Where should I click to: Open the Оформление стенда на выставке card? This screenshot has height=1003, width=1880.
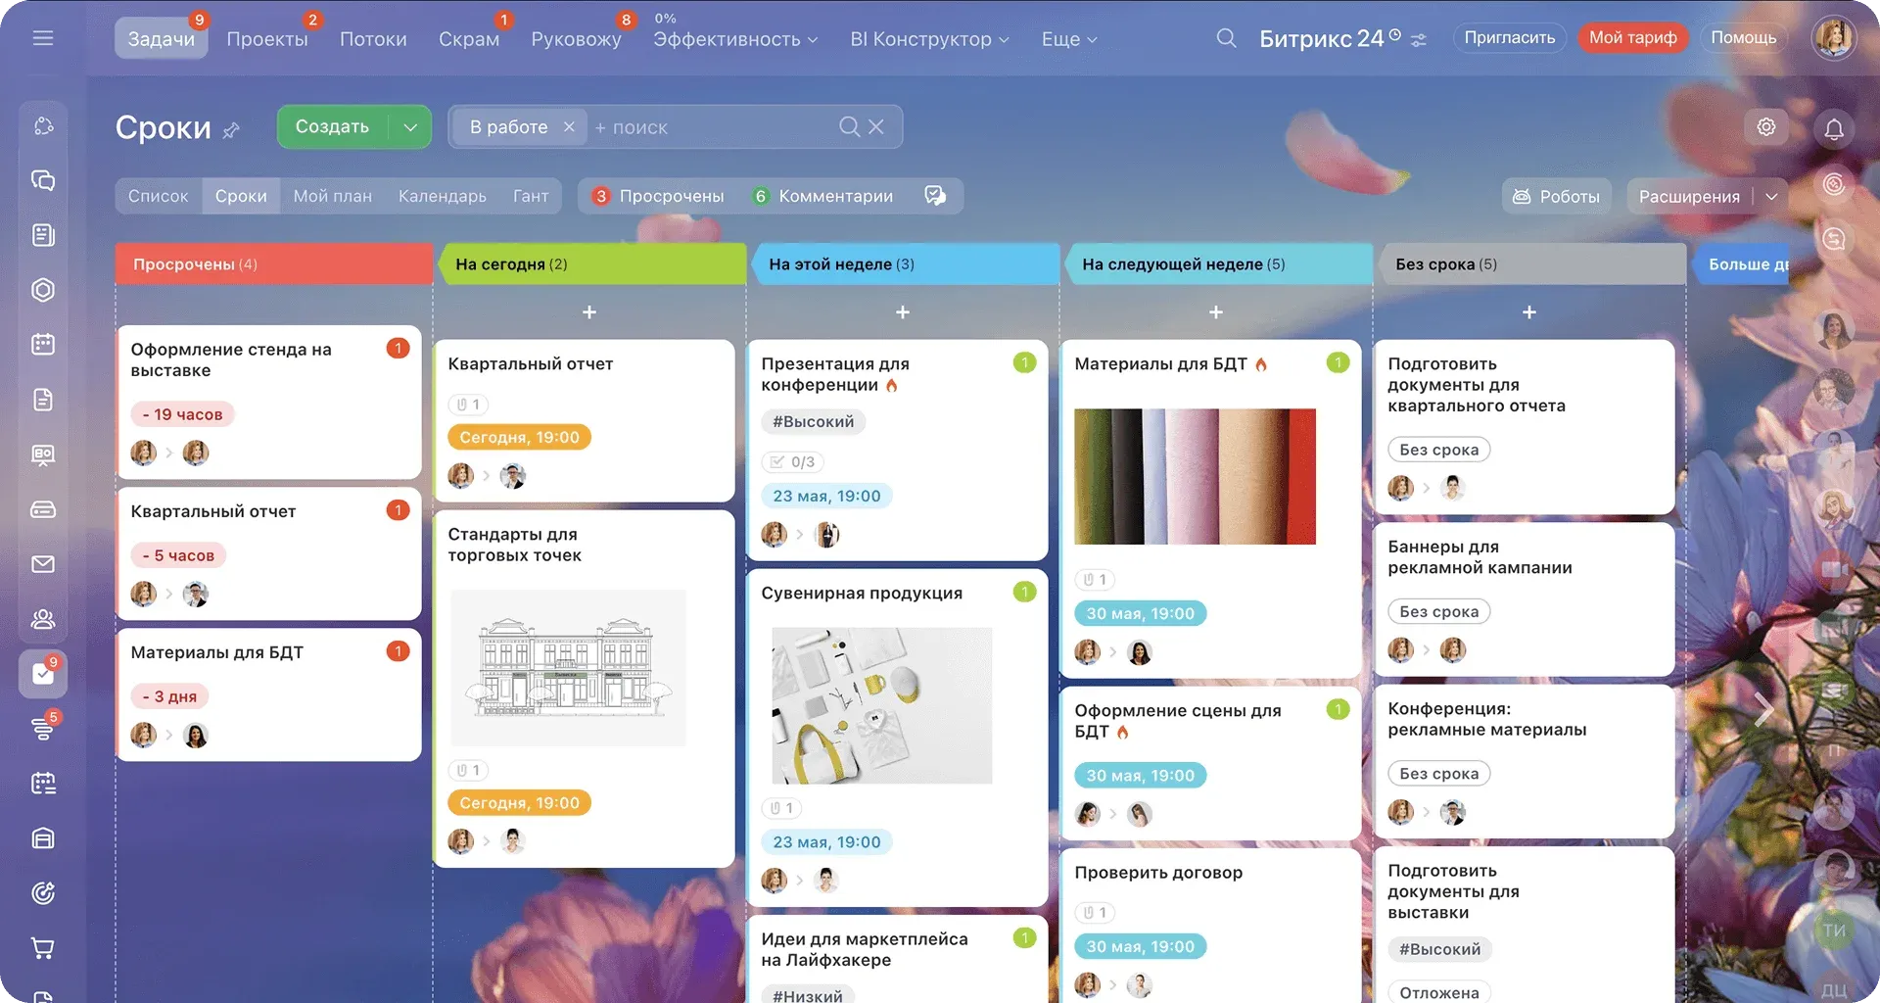click(269, 403)
